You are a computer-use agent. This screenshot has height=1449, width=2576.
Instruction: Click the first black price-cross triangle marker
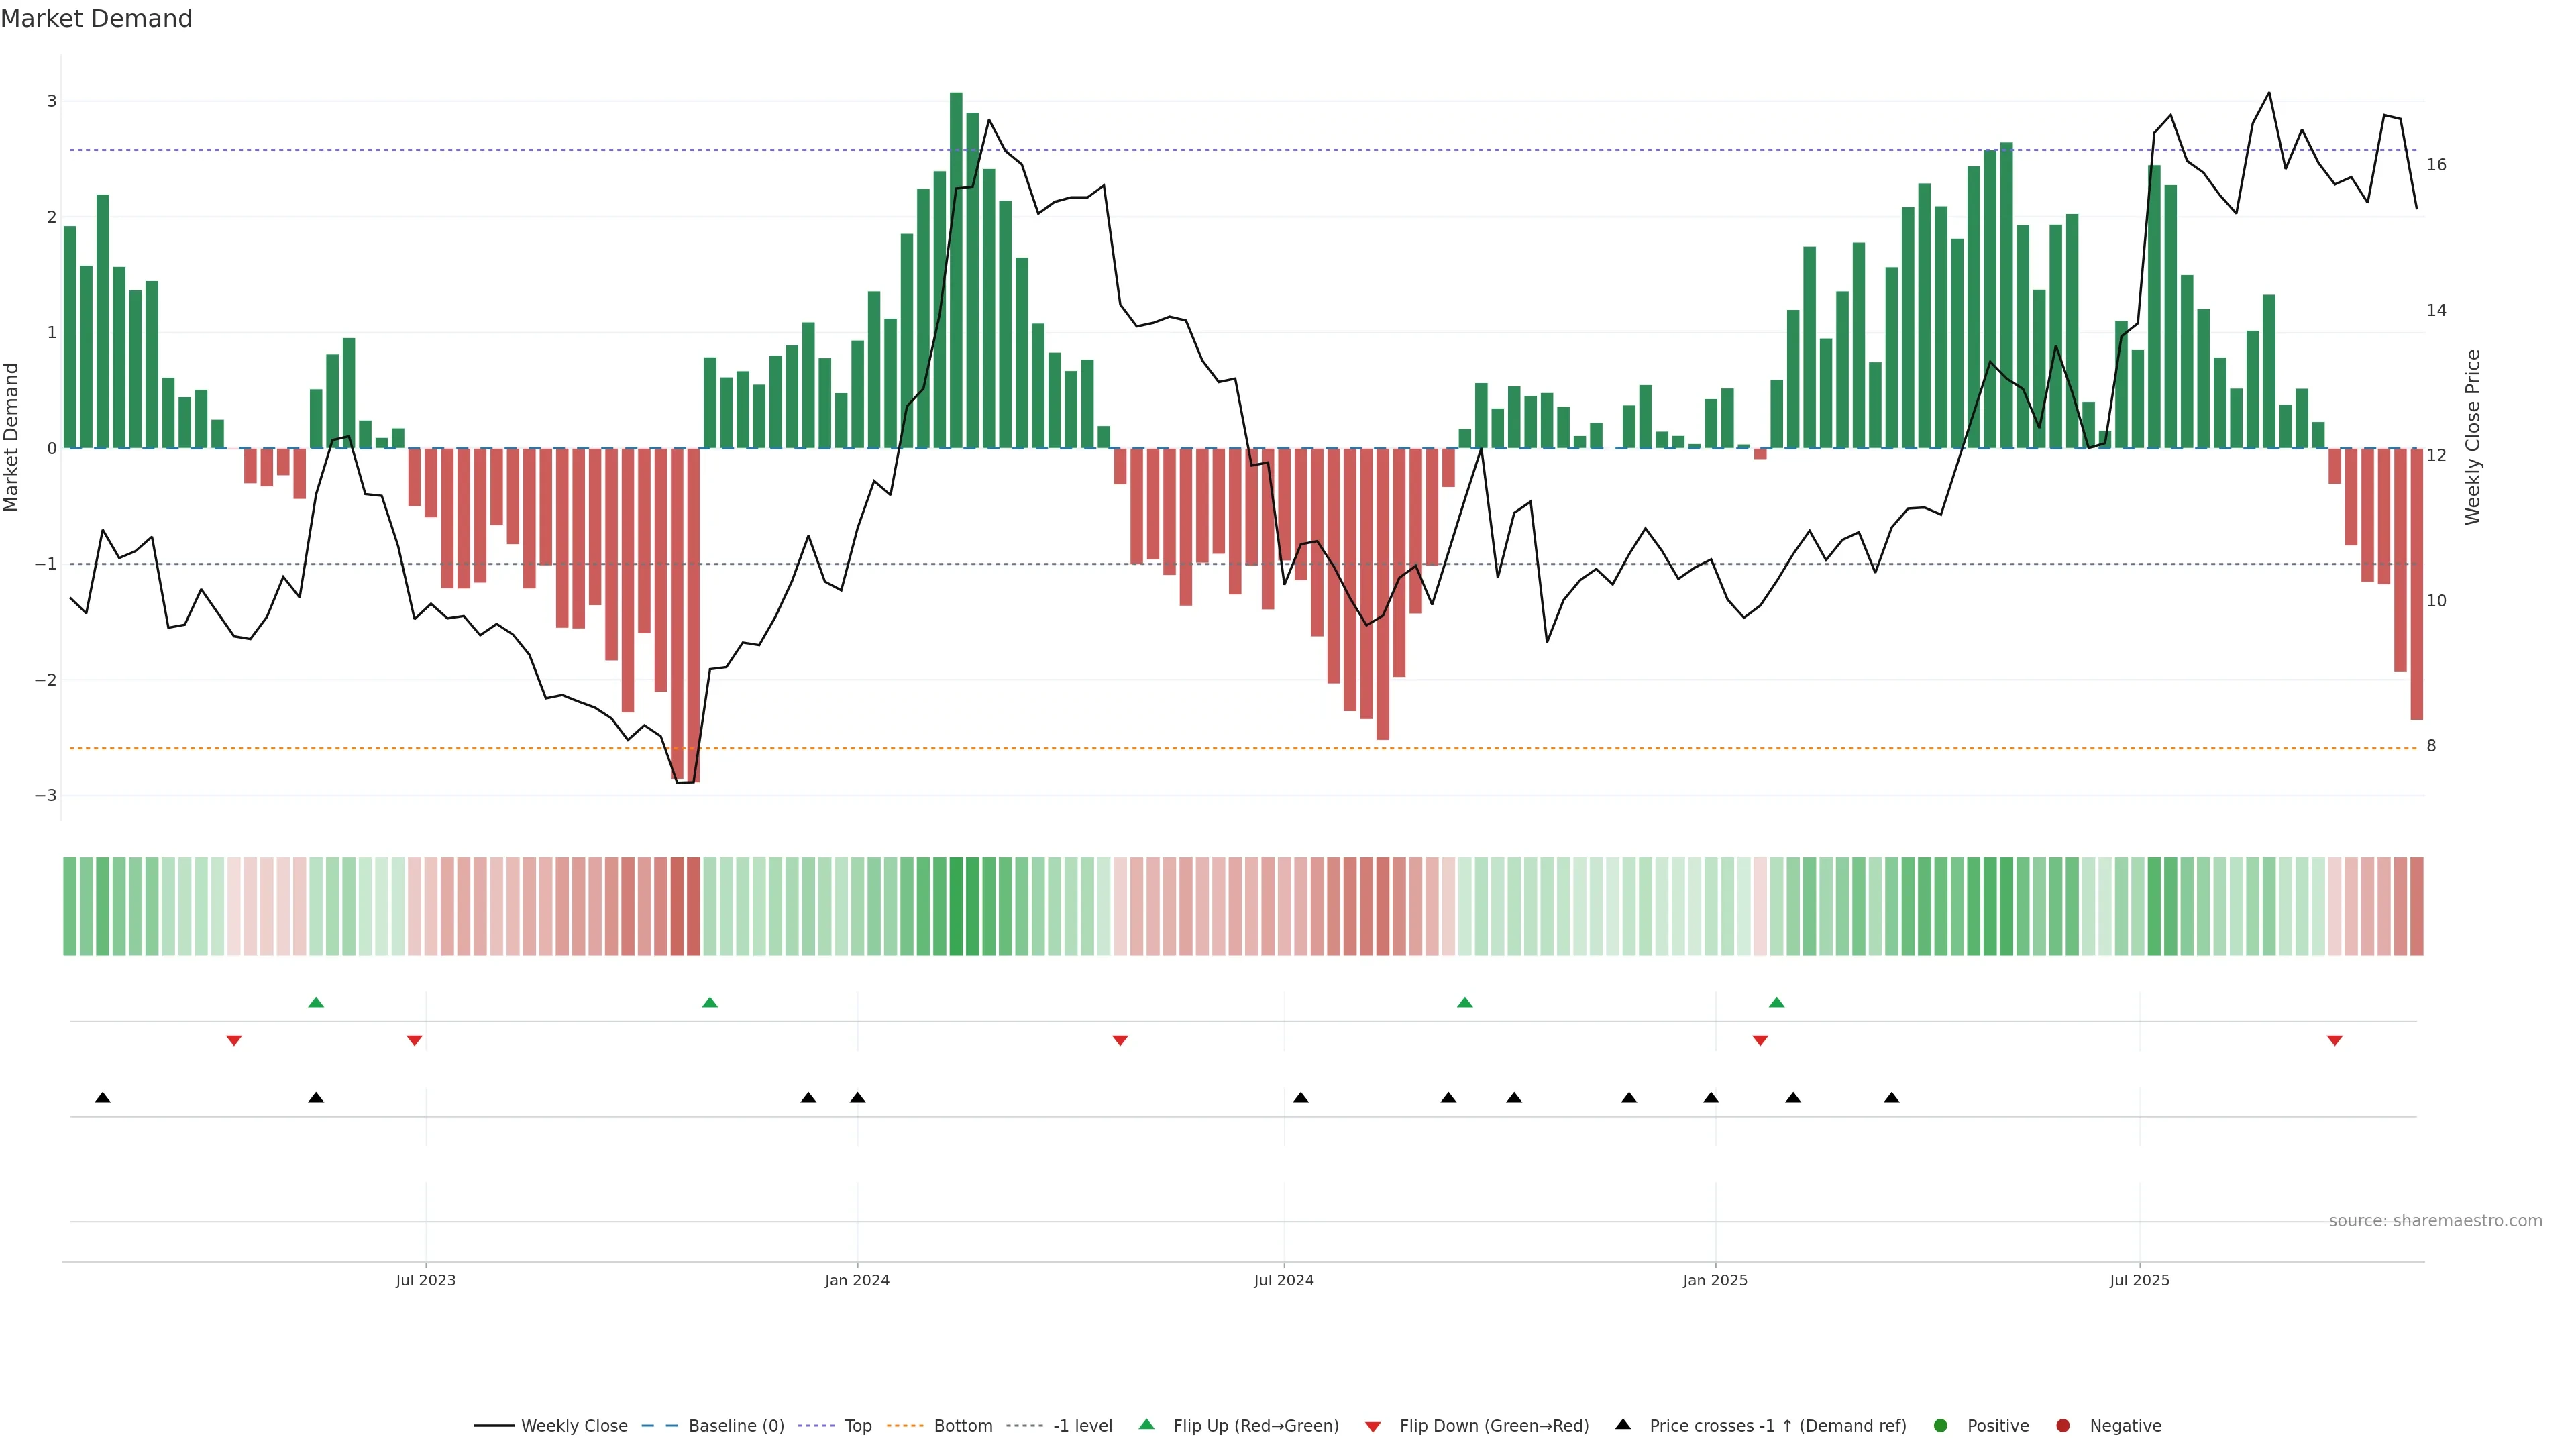(103, 1098)
